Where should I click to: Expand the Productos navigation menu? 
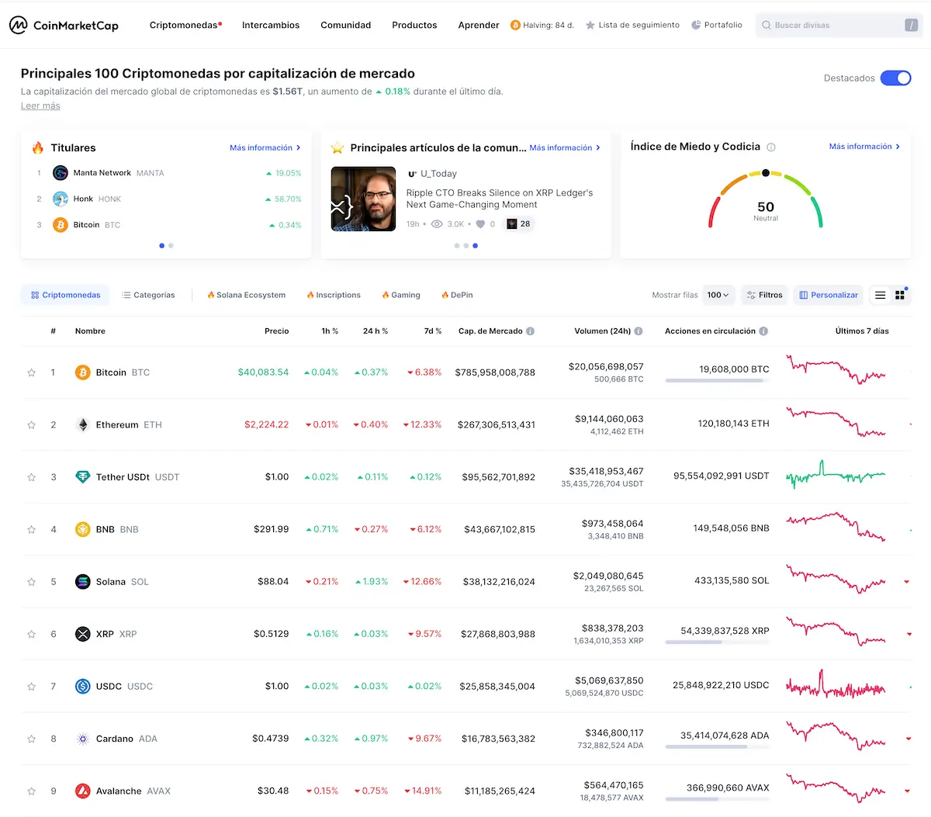(x=414, y=25)
